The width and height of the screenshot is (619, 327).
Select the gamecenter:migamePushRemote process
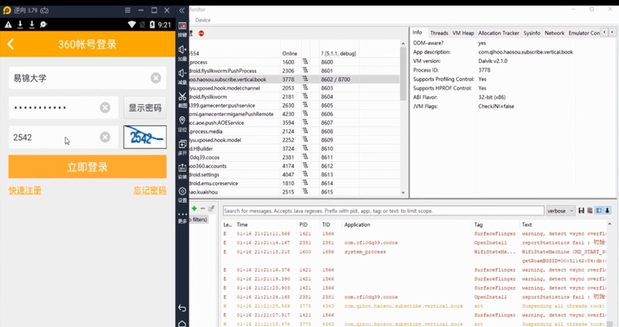point(294,114)
